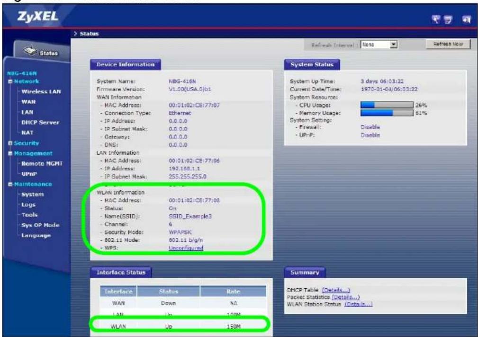
Task: Select the Device Information tab header
Action: coord(125,64)
